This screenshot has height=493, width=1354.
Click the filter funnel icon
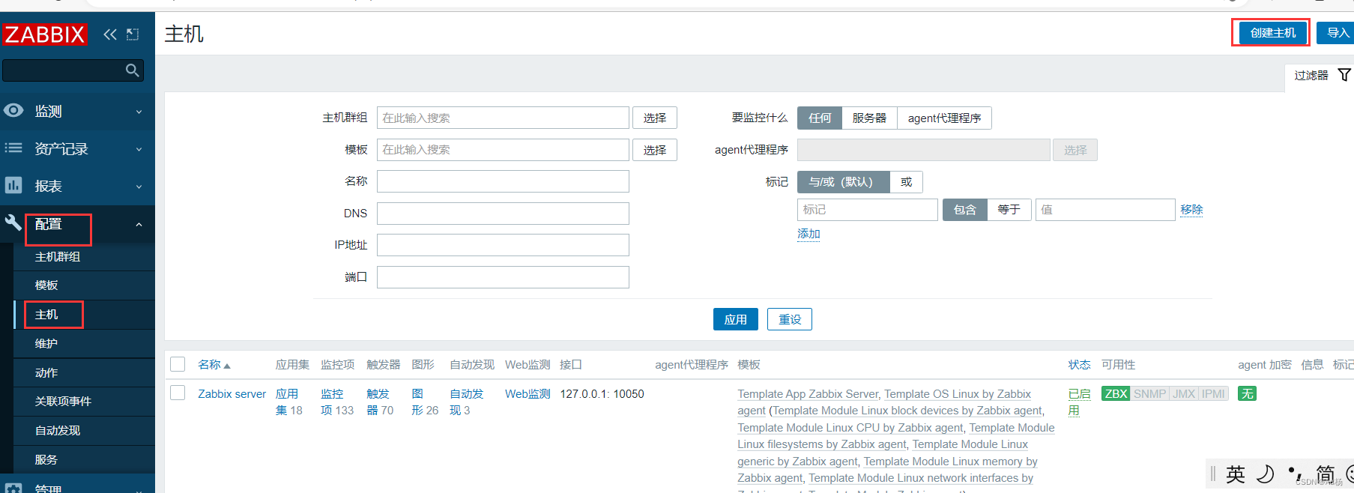point(1344,75)
